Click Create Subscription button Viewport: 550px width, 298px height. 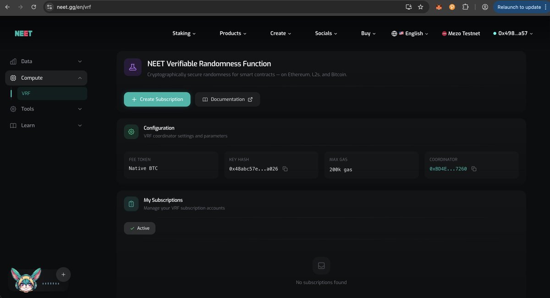(x=157, y=99)
